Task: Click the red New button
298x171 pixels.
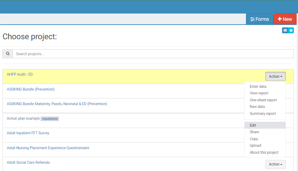Action: (285, 19)
